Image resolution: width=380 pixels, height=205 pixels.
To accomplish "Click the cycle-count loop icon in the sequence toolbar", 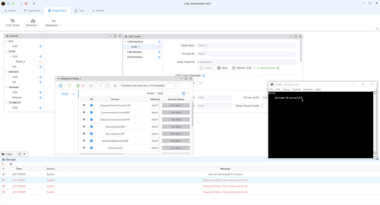I will point(91,86).
